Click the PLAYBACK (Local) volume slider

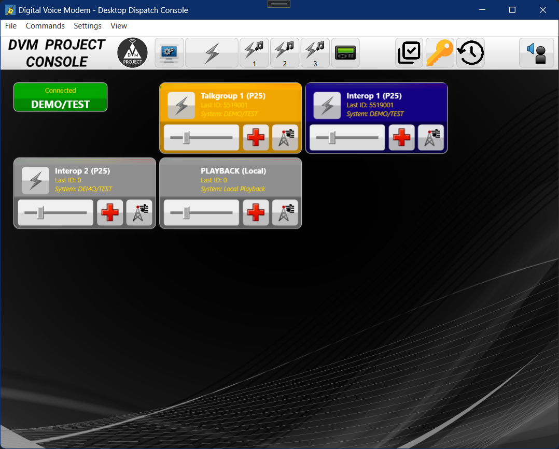[x=201, y=213]
